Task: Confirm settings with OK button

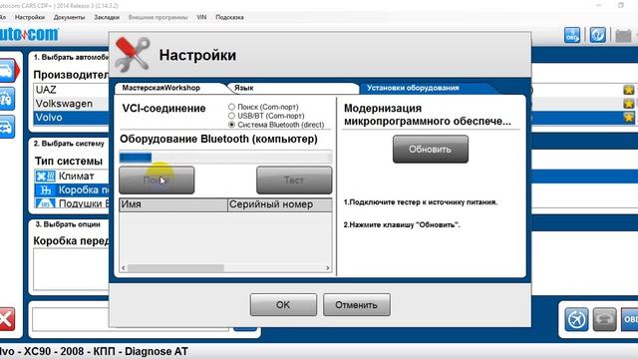Action: click(283, 305)
